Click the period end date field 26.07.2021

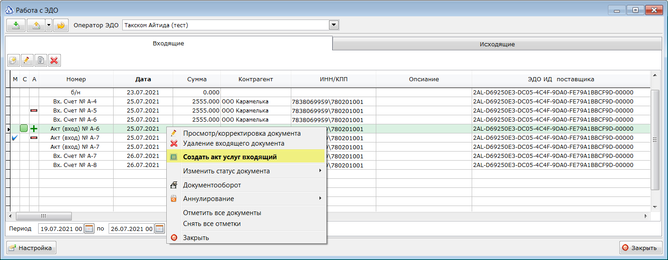coord(131,229)
